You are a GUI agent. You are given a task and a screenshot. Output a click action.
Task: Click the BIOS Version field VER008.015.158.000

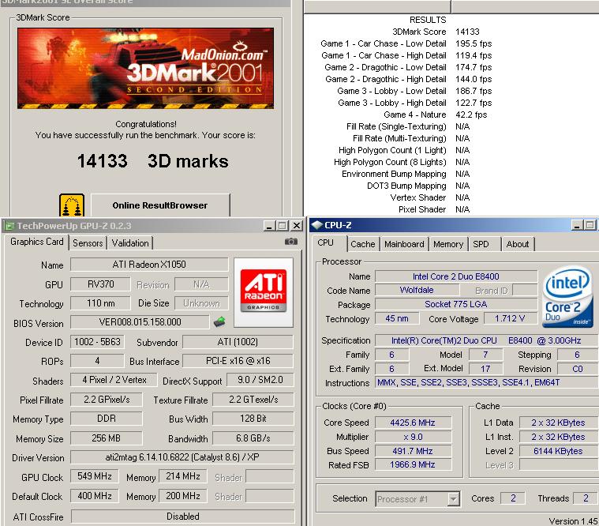140,322
